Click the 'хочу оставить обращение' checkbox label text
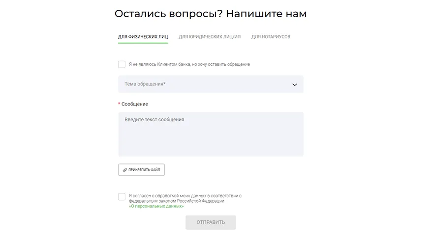Screen dimensions: 428x238 (224, 64)
